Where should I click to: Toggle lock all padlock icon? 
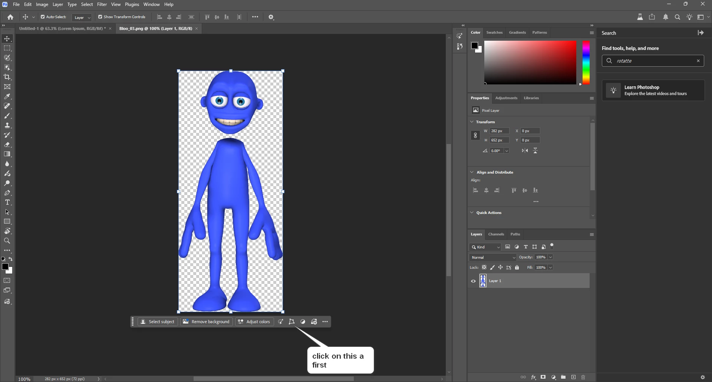pyautogui.click(x=517, y=267)
